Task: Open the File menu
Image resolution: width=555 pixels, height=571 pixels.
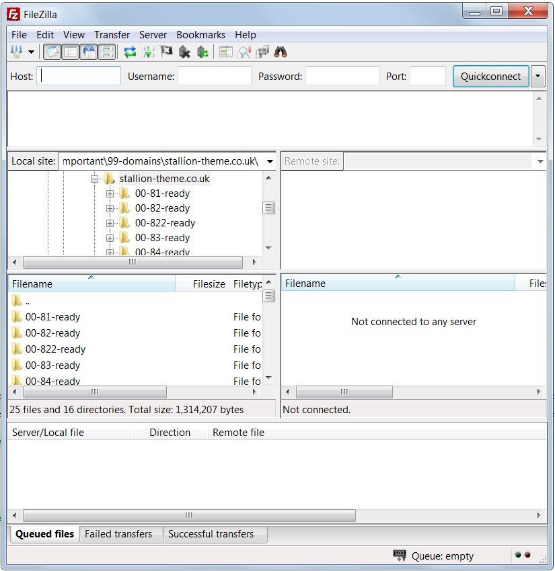Action: tap(19, 34)
